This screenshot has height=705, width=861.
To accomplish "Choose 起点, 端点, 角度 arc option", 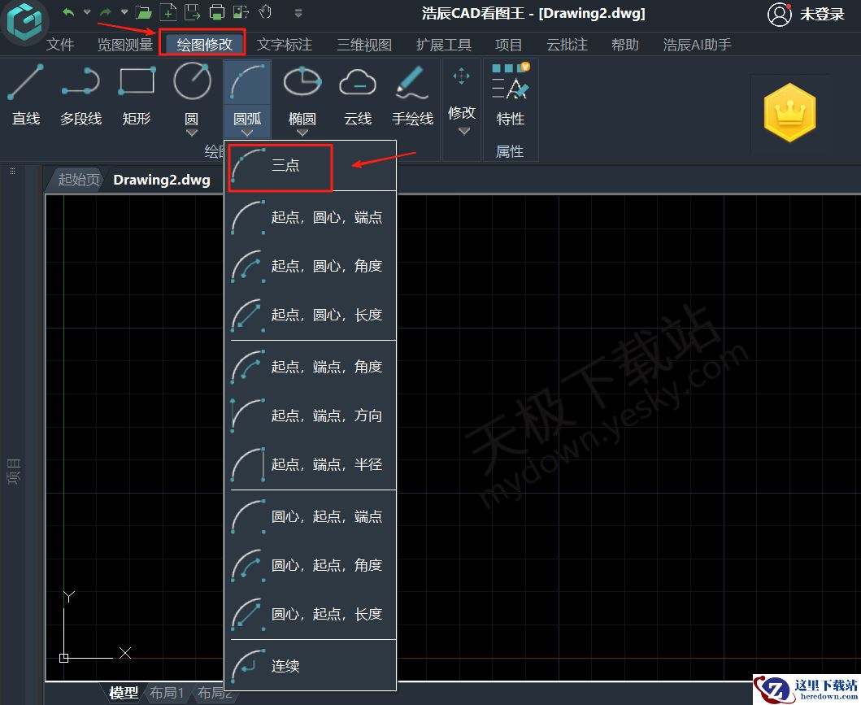I will coord(311,367).
